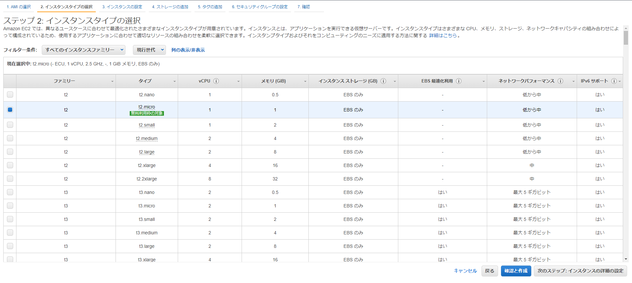Open the すべてのインスタンスファミリー filter dropdown
This screenshot has height=283, width=632.
click(84, 50)
